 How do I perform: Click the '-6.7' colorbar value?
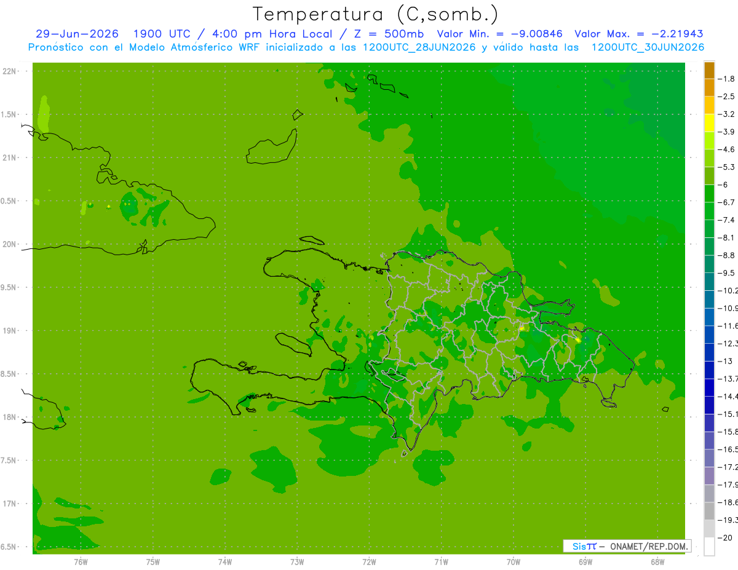tap(726, 202)
